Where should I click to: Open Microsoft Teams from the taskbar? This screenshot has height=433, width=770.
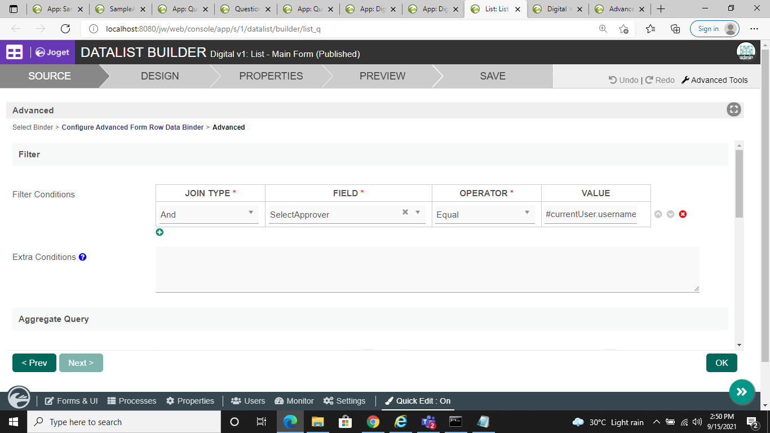point(428,422)
